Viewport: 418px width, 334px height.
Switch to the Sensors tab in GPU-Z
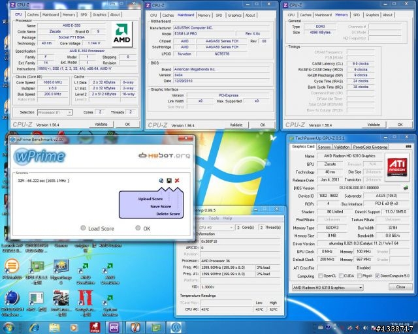pos(324,147)
